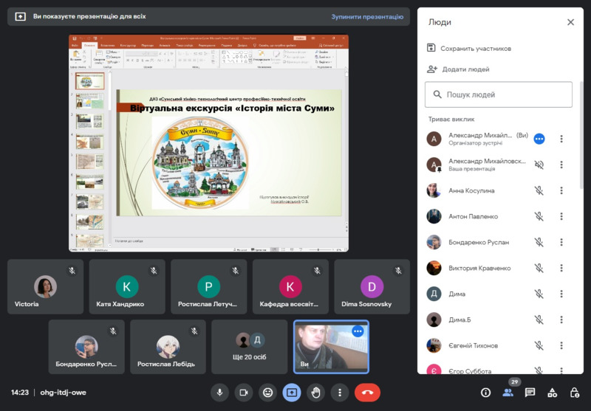Open more options menu in bottom toolbar
Viewport: 591px width, 411px height.
pos(339,393)
